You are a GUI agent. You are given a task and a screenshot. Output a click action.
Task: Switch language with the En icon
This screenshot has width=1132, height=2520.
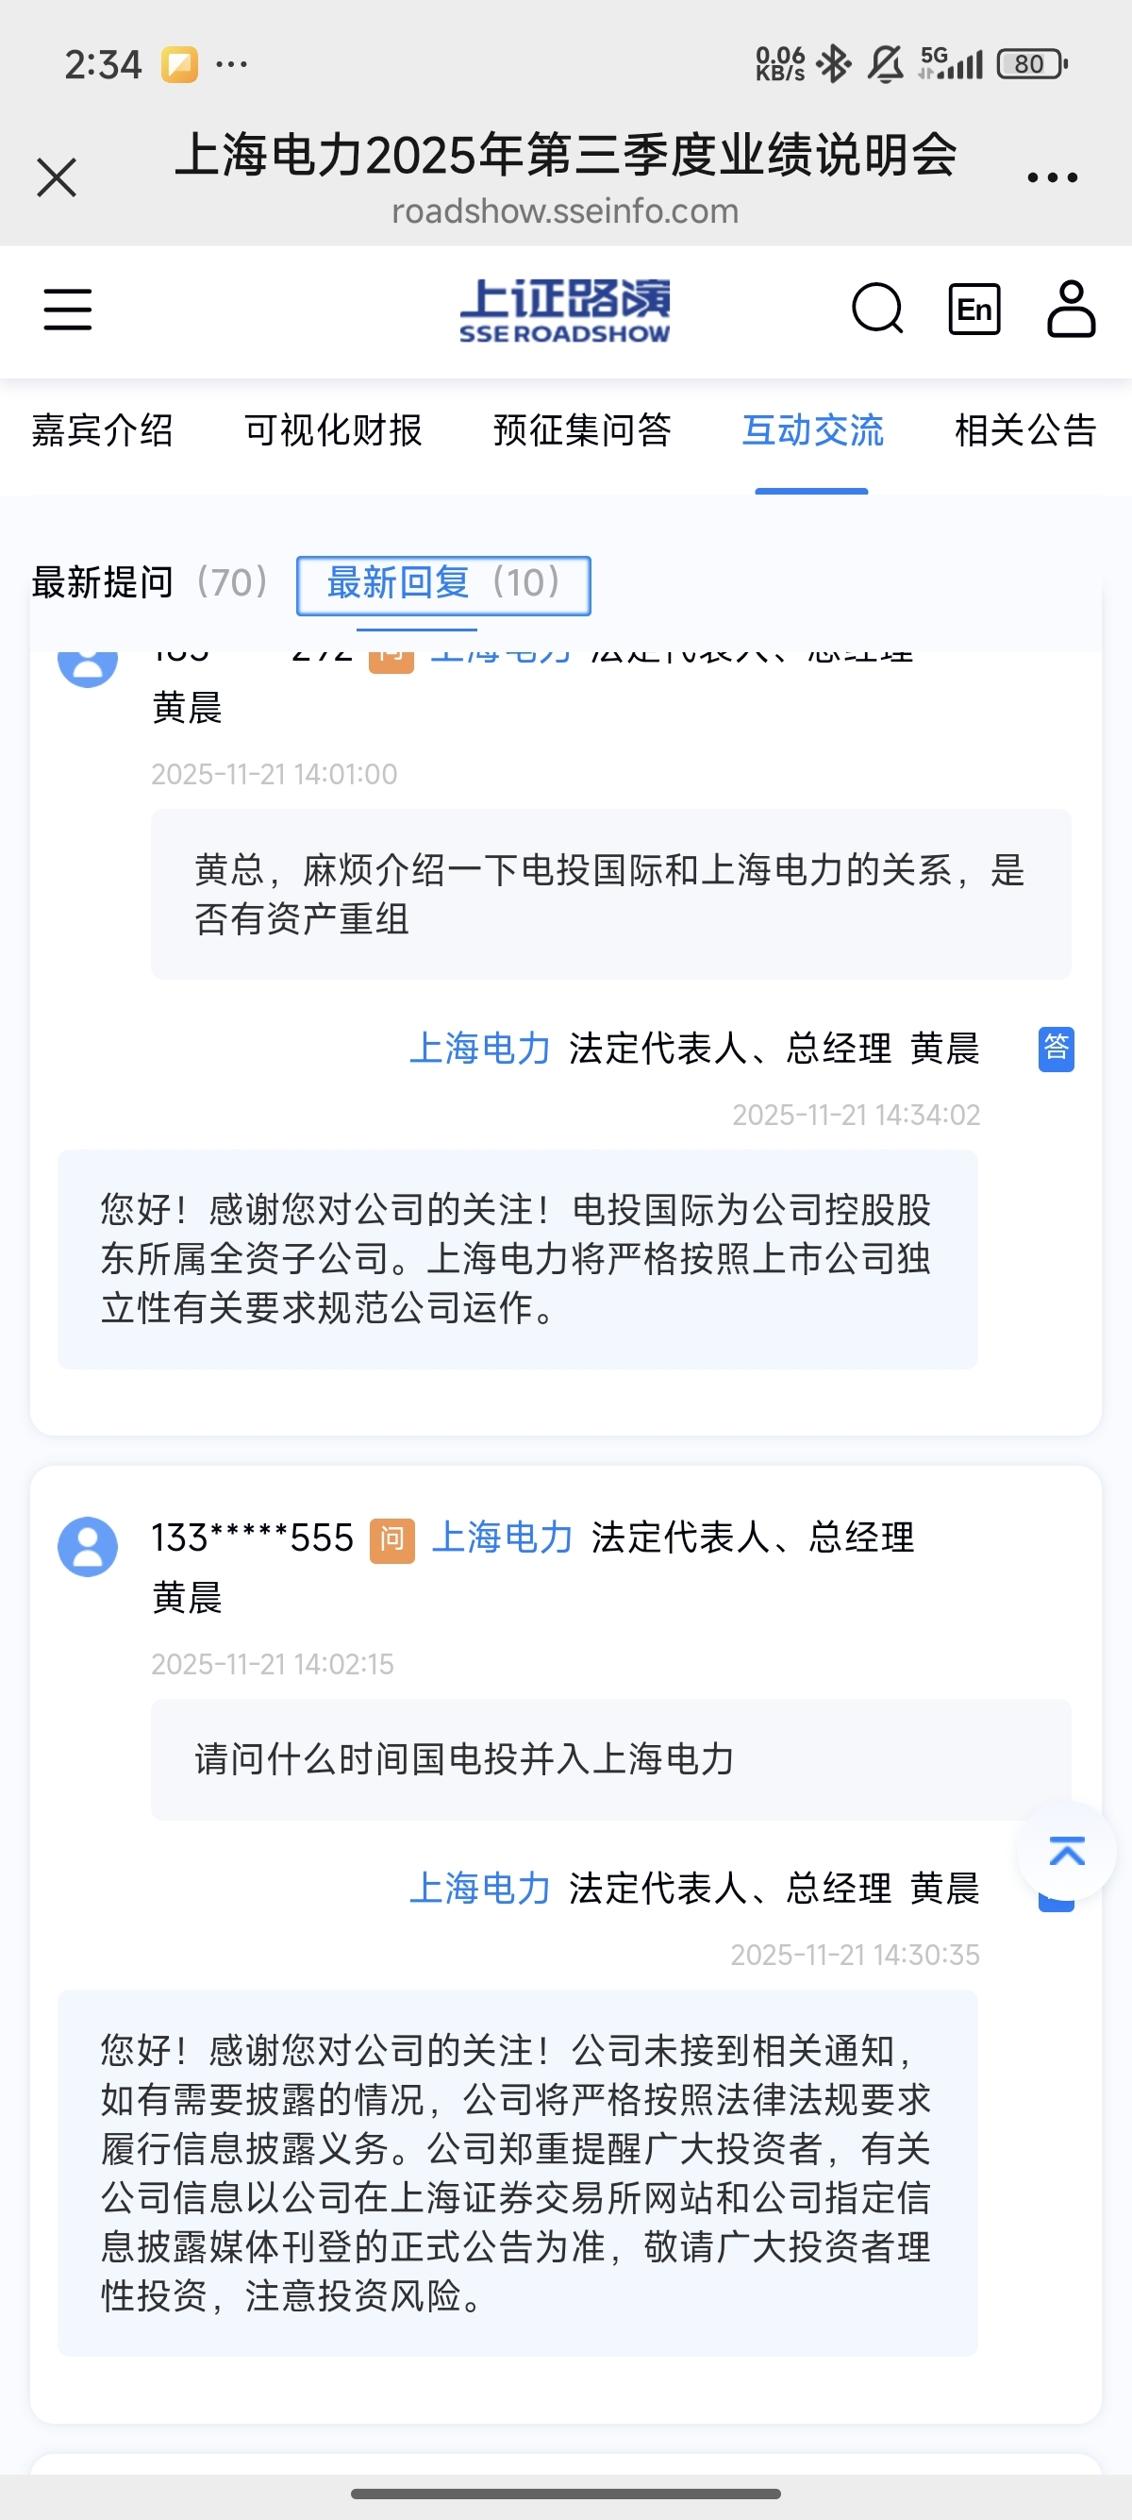[x=974, y=310]
